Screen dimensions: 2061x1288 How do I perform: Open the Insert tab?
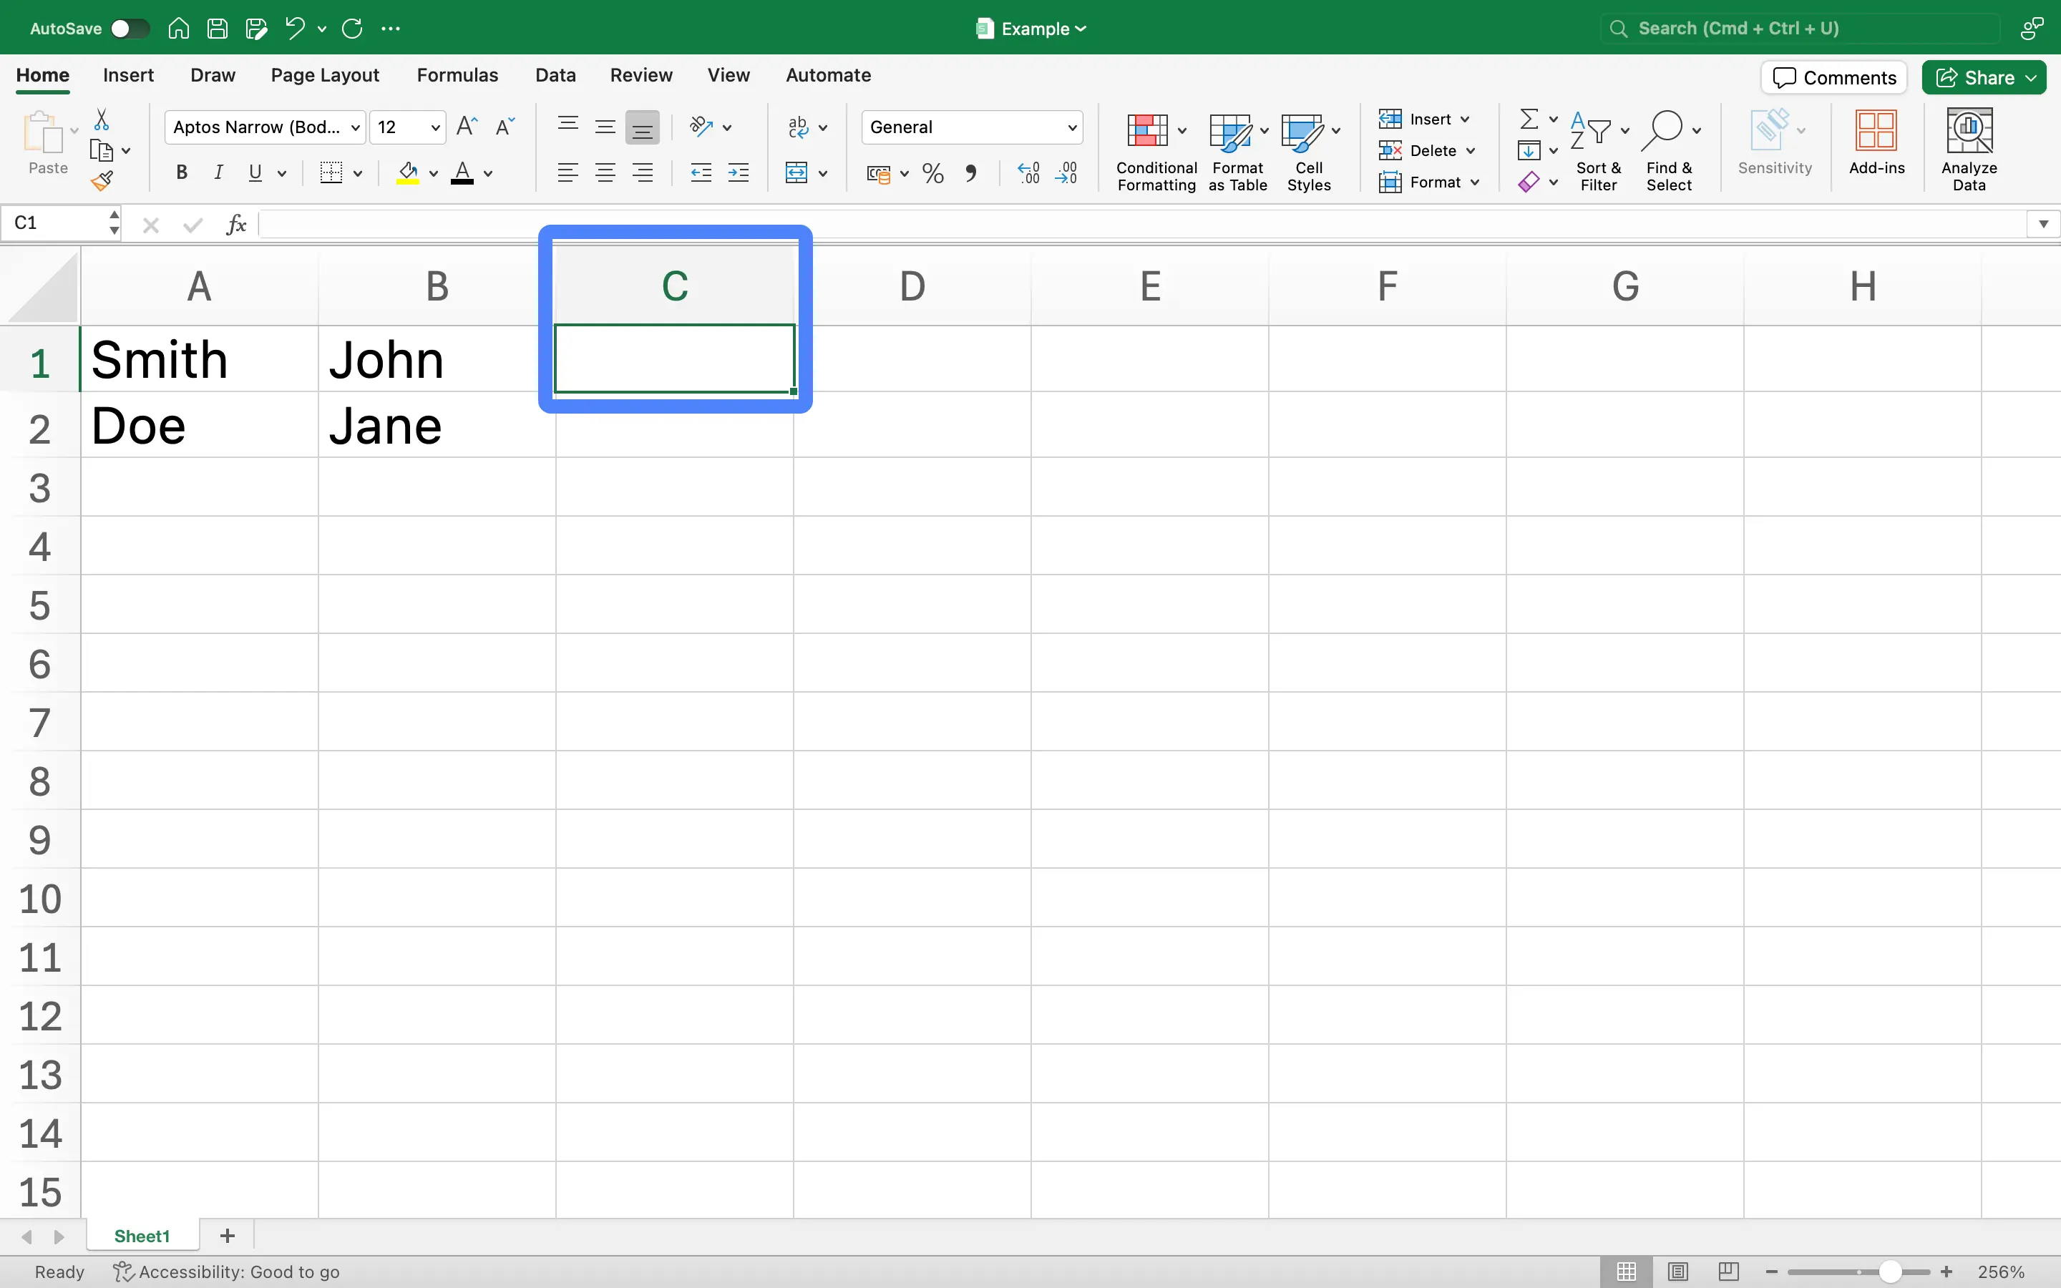click(129, 75)
